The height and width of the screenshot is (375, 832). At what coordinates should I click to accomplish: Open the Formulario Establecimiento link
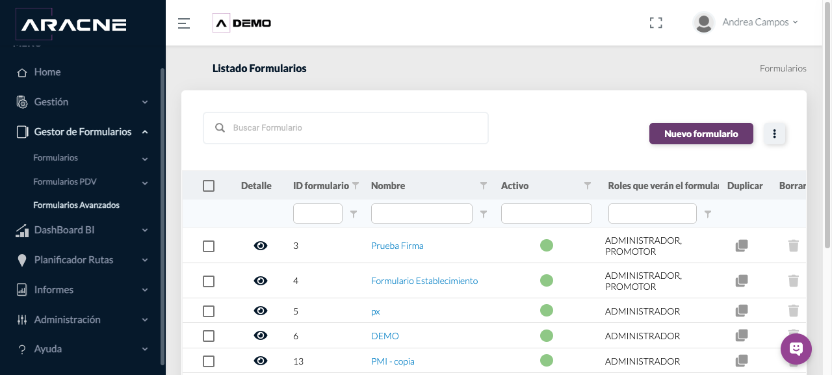coord(424,281)
